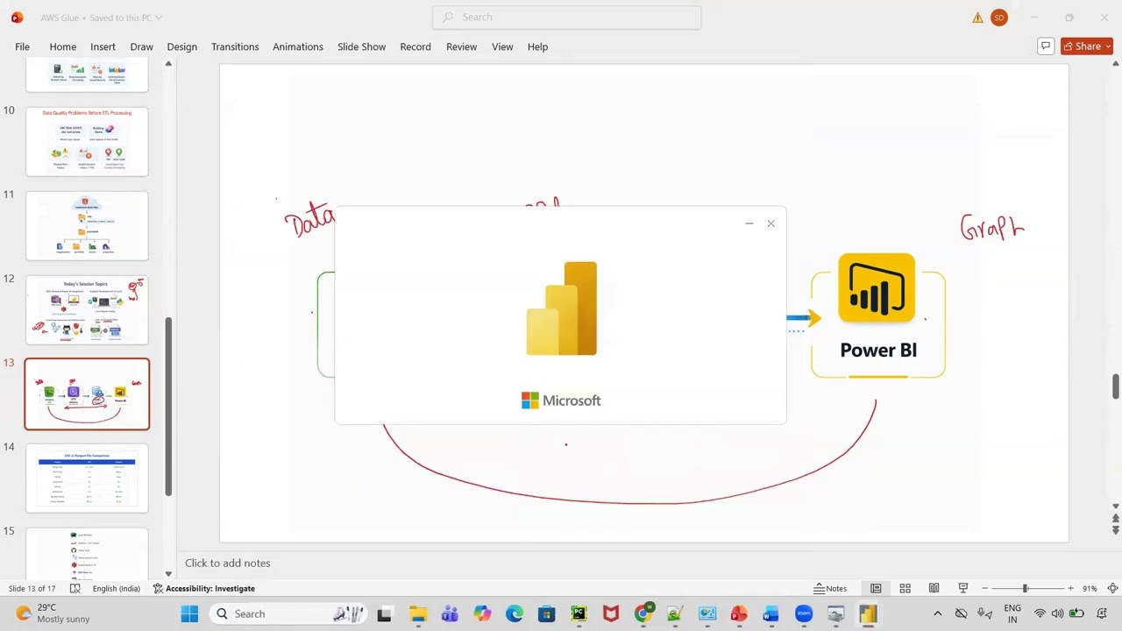The height and width of the screenshot is (631, 1122).
Task: Open Copilot from taskbar
Action: [482, 613]
